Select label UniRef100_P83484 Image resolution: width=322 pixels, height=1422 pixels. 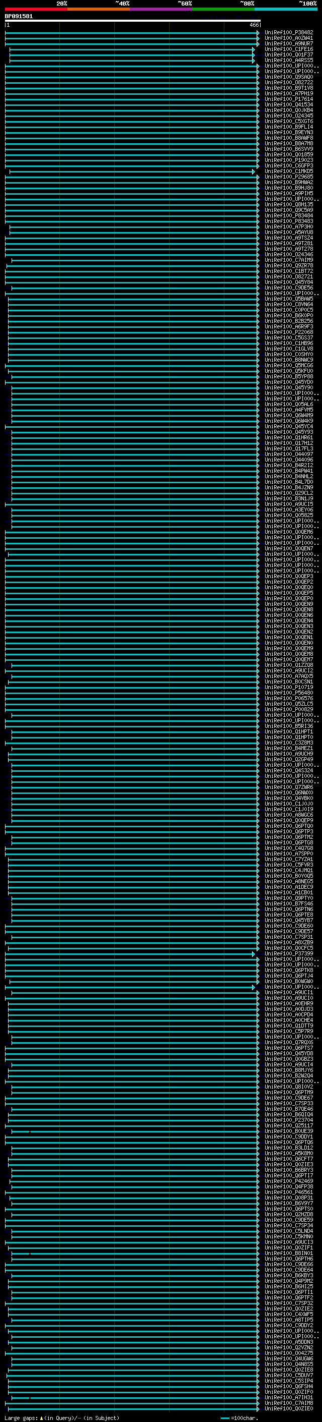pyautogui.click(x=289, y=216)
